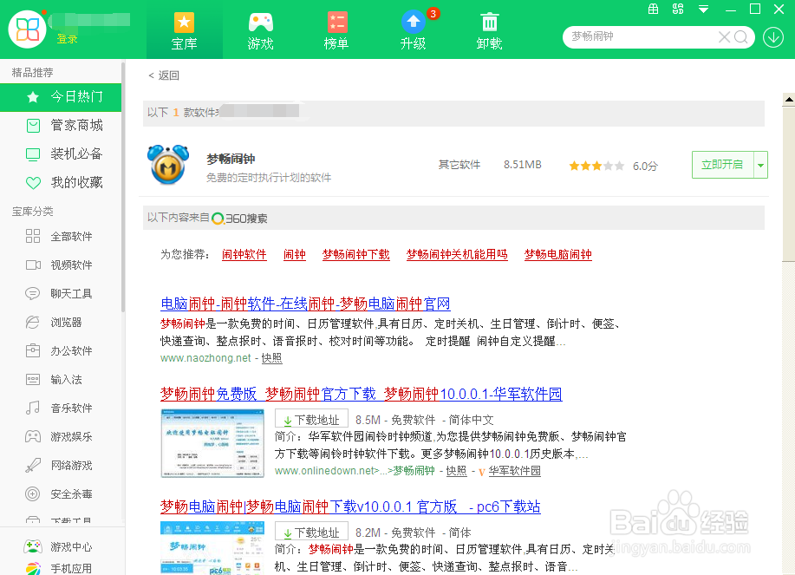Click recommended link 闹钟软件
The width and height of the screenshot is (795, 575).
click(244, 254)
